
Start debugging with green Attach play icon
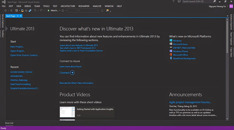49,11
